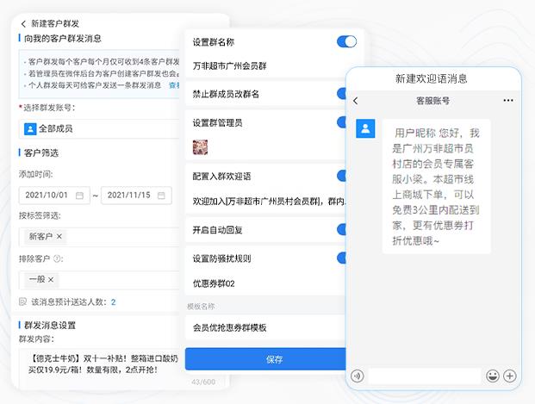Screen dimensions: 535x404
Task: Click the customer service avatar in chat
Action: pyautogui.click(x=365, y=128)
